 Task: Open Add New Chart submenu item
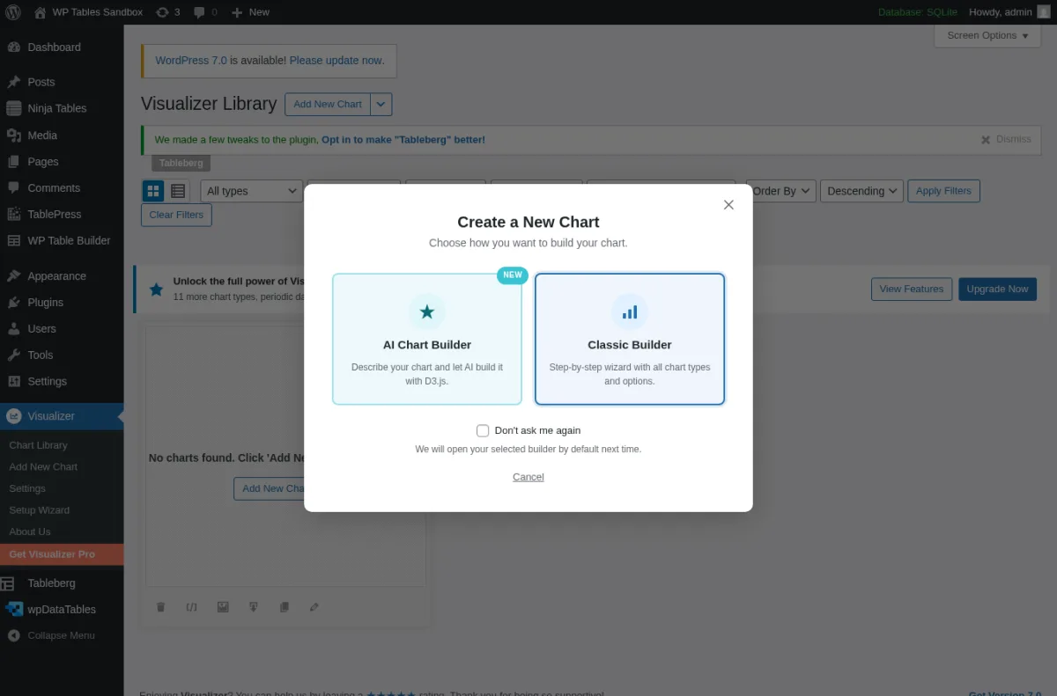point(43,467)
